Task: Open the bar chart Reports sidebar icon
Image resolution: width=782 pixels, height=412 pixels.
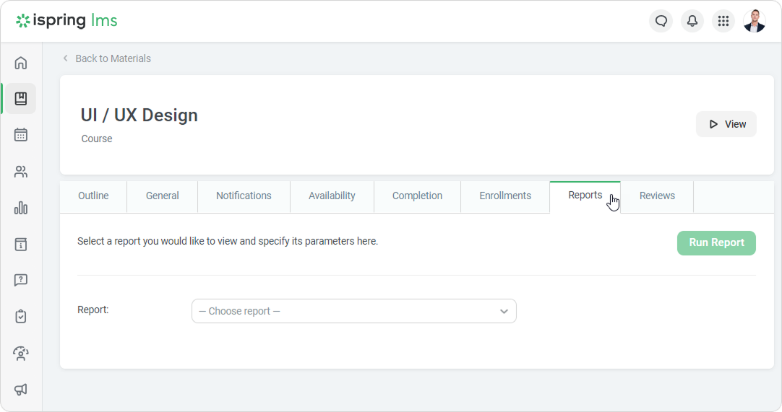Action: [21, 208]
